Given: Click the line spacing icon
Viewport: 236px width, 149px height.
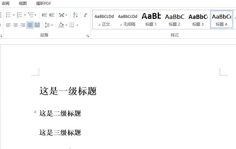Looking at the screenshot, I should pos(47,25).
